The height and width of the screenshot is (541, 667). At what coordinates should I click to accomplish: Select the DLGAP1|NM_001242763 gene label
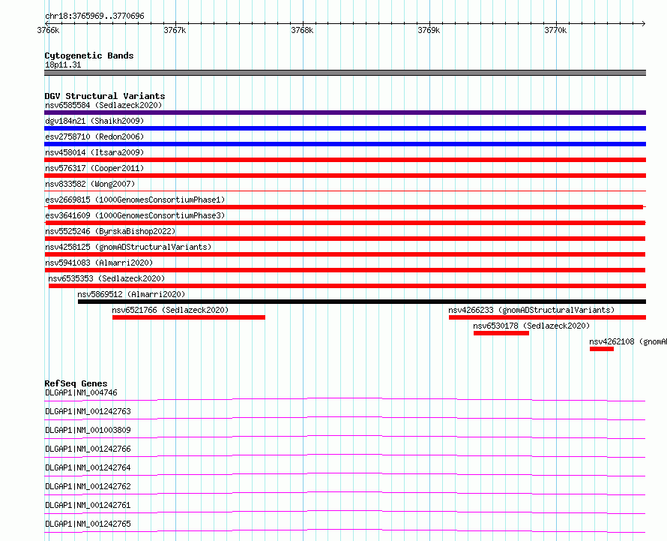(x=88, y=411)
